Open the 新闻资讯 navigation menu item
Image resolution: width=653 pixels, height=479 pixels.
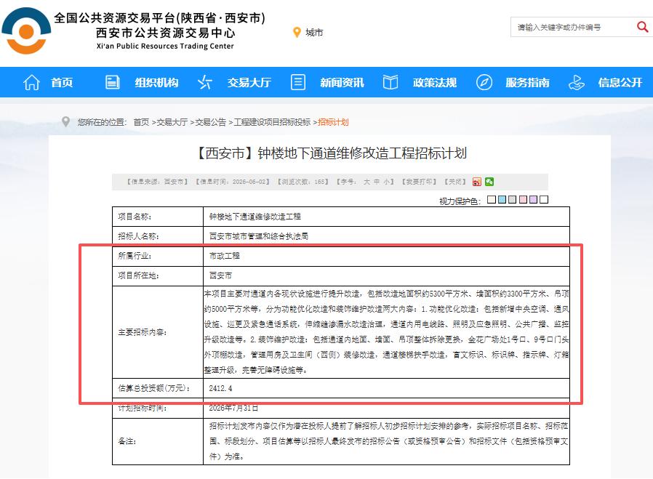click(342, 82)
